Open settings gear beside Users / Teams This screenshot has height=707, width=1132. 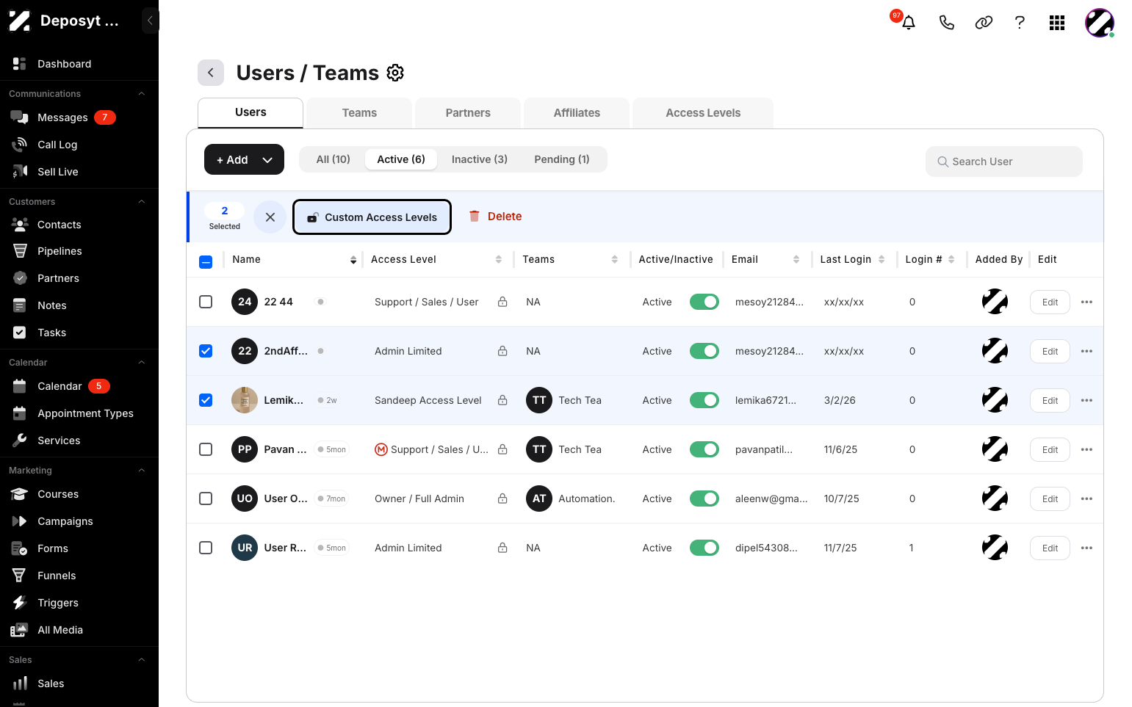(x=395, y=73)
